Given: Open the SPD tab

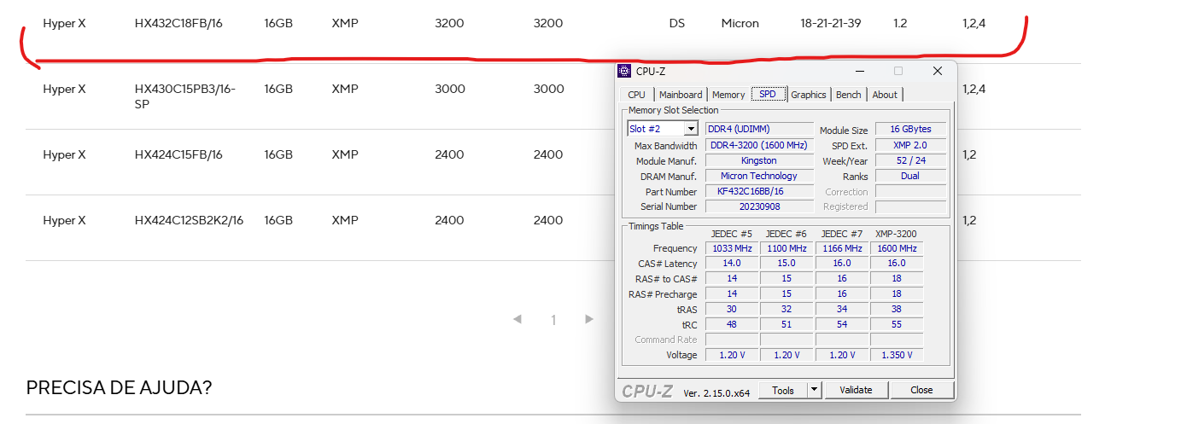Looking at the screenshot, I should click(768, 94).
